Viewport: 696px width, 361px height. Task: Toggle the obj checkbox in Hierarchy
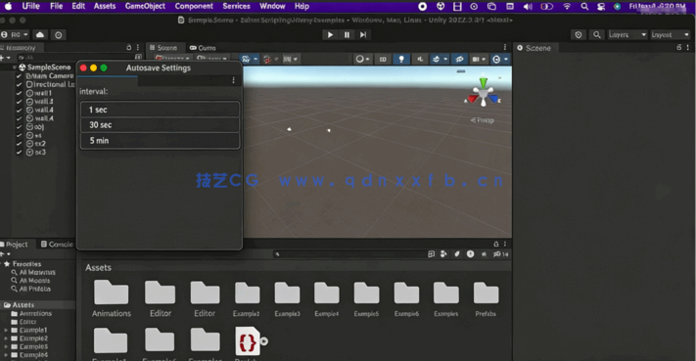pyautogui.click(x=19, y=127)
